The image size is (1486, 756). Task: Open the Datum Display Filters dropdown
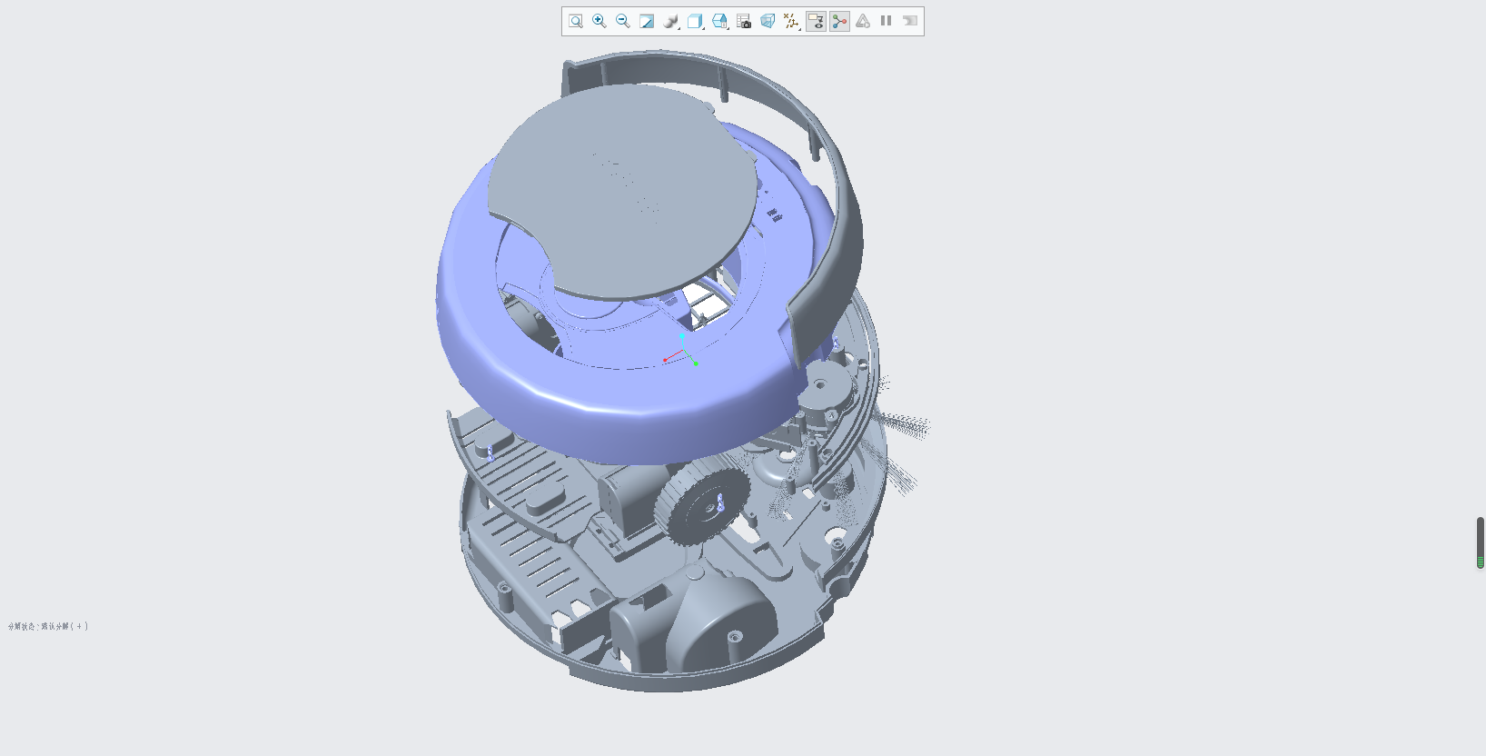pos(792,21)
